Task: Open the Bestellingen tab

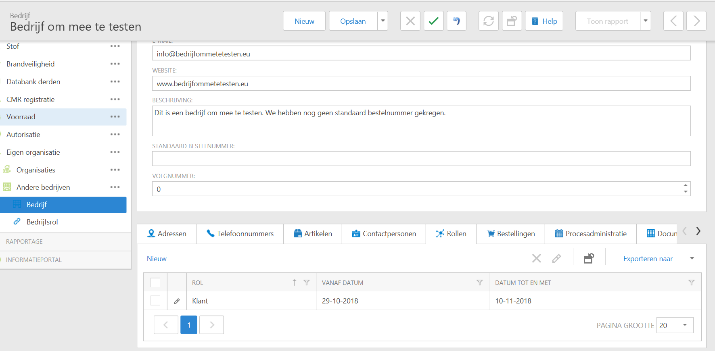Action: coord(511,234)
